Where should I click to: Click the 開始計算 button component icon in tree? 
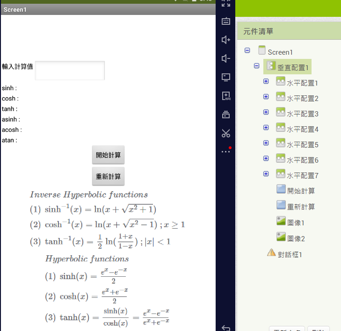coord(281,189)
